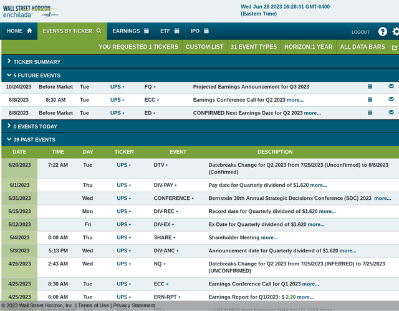Add 8/8/2023 Earnings Conference Call to calendar
Image resolution: width=399 pixels, height=311 pixels.
coord(370,99)
